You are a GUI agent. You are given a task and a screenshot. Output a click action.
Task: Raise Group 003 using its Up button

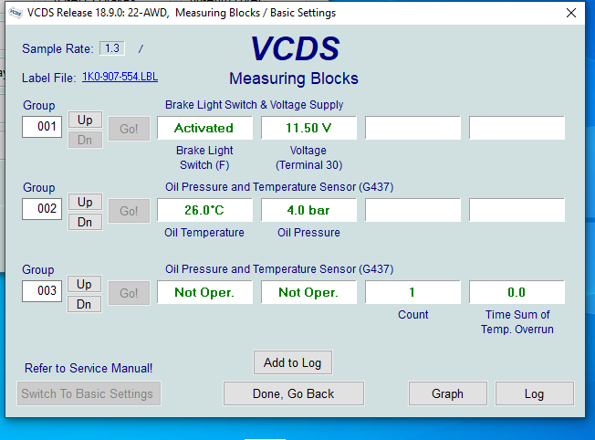pos(84,284)
